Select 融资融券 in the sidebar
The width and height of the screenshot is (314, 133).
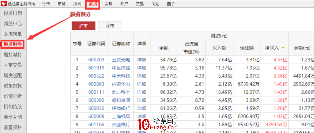13,44
